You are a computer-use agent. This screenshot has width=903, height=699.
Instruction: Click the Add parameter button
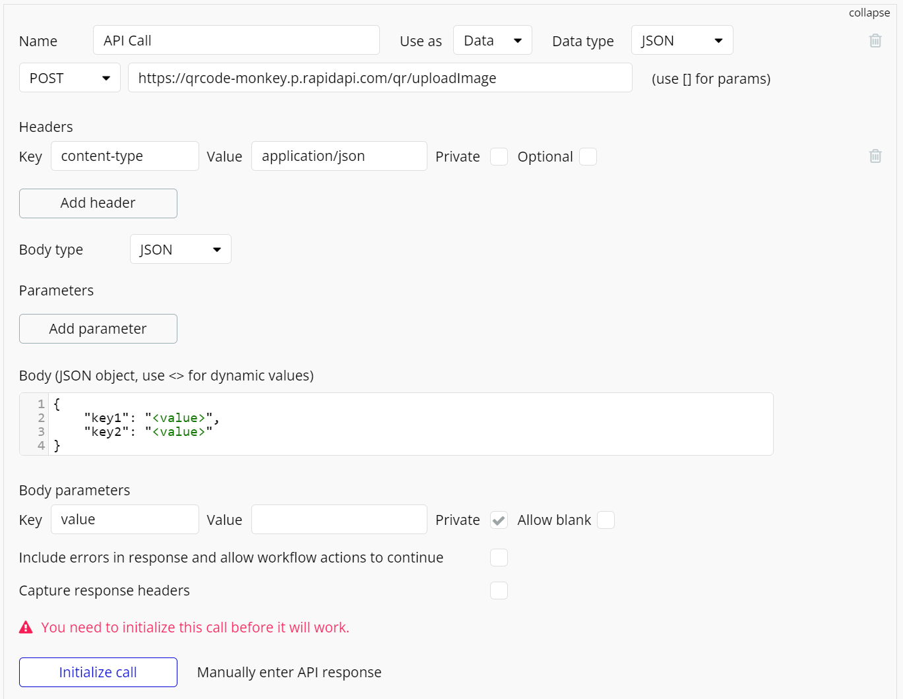pos(98,329)
